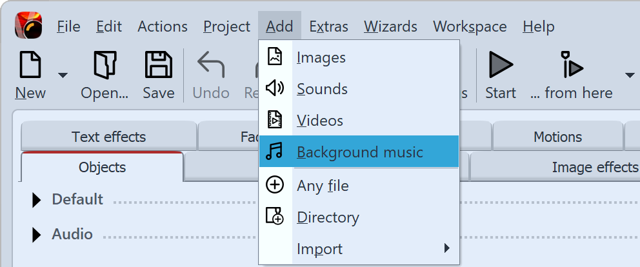
Task: Switch to the Text effects tab
Action: tap(108, 137)
